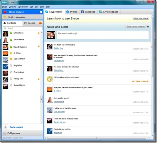This screenshot has width=157, height=143.
Task: Switch to the Contacts tab
Action: 12,23
